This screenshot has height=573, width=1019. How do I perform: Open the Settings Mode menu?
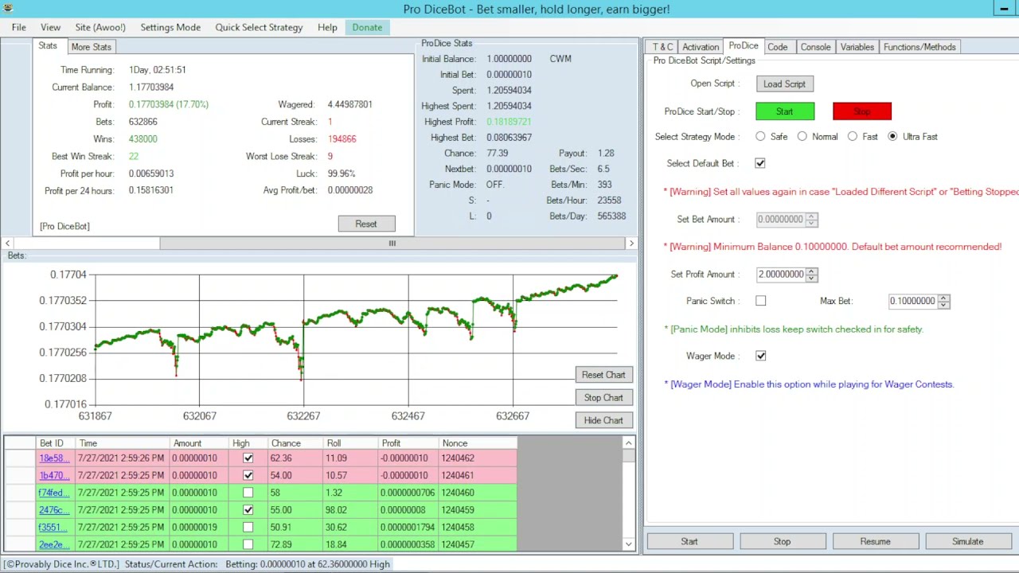[x=170, y=27]
